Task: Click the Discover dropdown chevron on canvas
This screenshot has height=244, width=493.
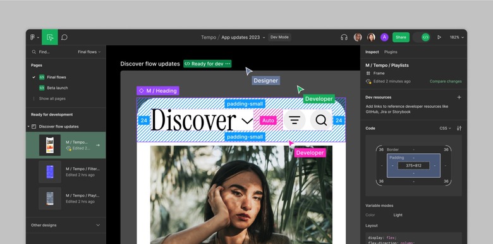Action: click(x=247, y=120)
